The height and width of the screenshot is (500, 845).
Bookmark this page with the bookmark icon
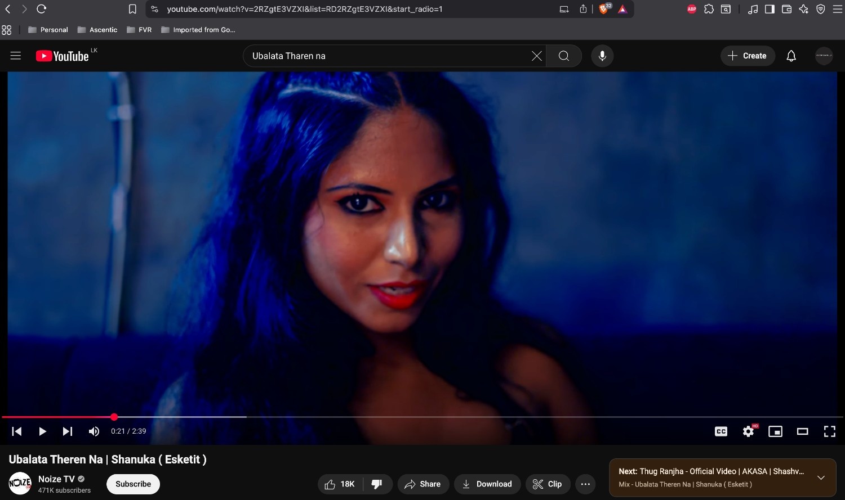(x=132, y=9)
